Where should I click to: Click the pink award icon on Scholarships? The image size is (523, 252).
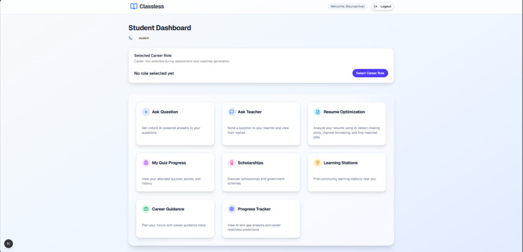point(232,163)
